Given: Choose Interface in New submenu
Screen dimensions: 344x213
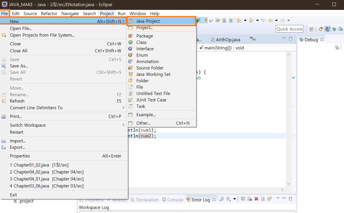Looking at the screenshot, I should (161, 49).
